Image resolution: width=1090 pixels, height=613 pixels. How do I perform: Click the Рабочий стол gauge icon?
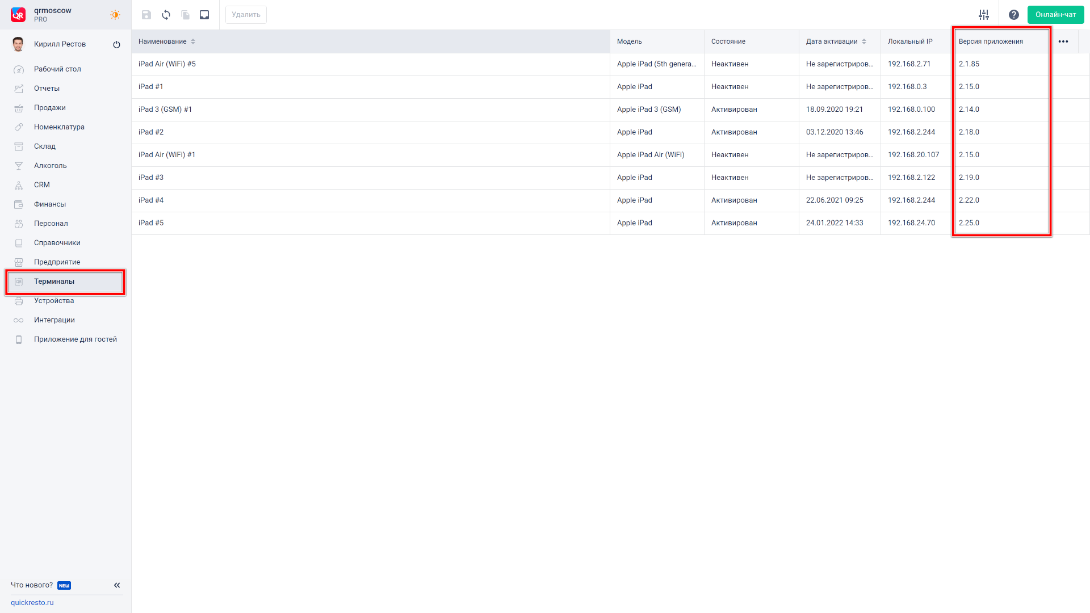(19, 69)
